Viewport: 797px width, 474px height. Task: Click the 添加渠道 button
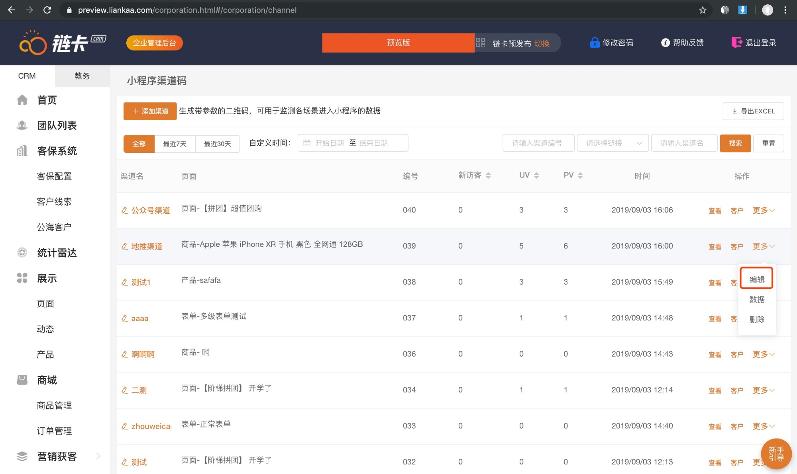(150, 111)
